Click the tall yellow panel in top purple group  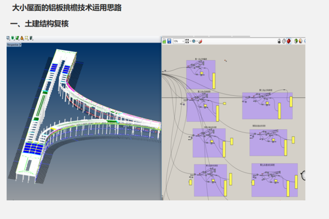click(x=214, y=80)
